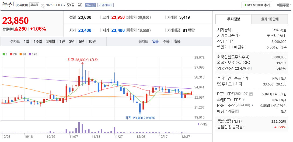Click the 코스닥 968위 ranking value
The image size is (293, 142).
277,35
